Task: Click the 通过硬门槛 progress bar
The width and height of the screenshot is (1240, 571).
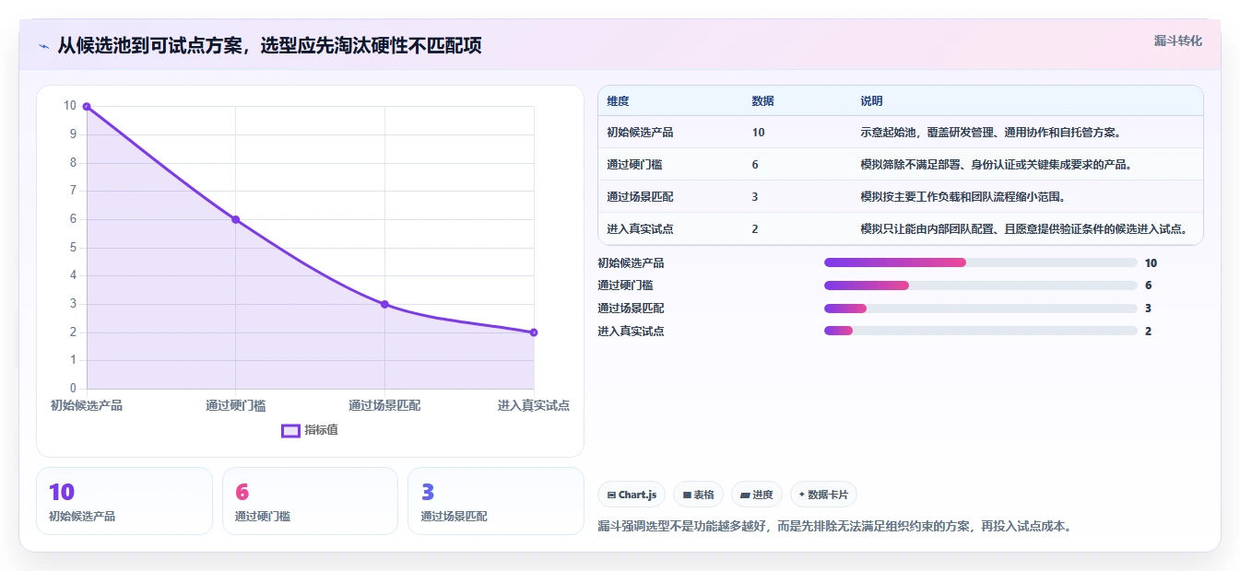Action: coord(981,285)
